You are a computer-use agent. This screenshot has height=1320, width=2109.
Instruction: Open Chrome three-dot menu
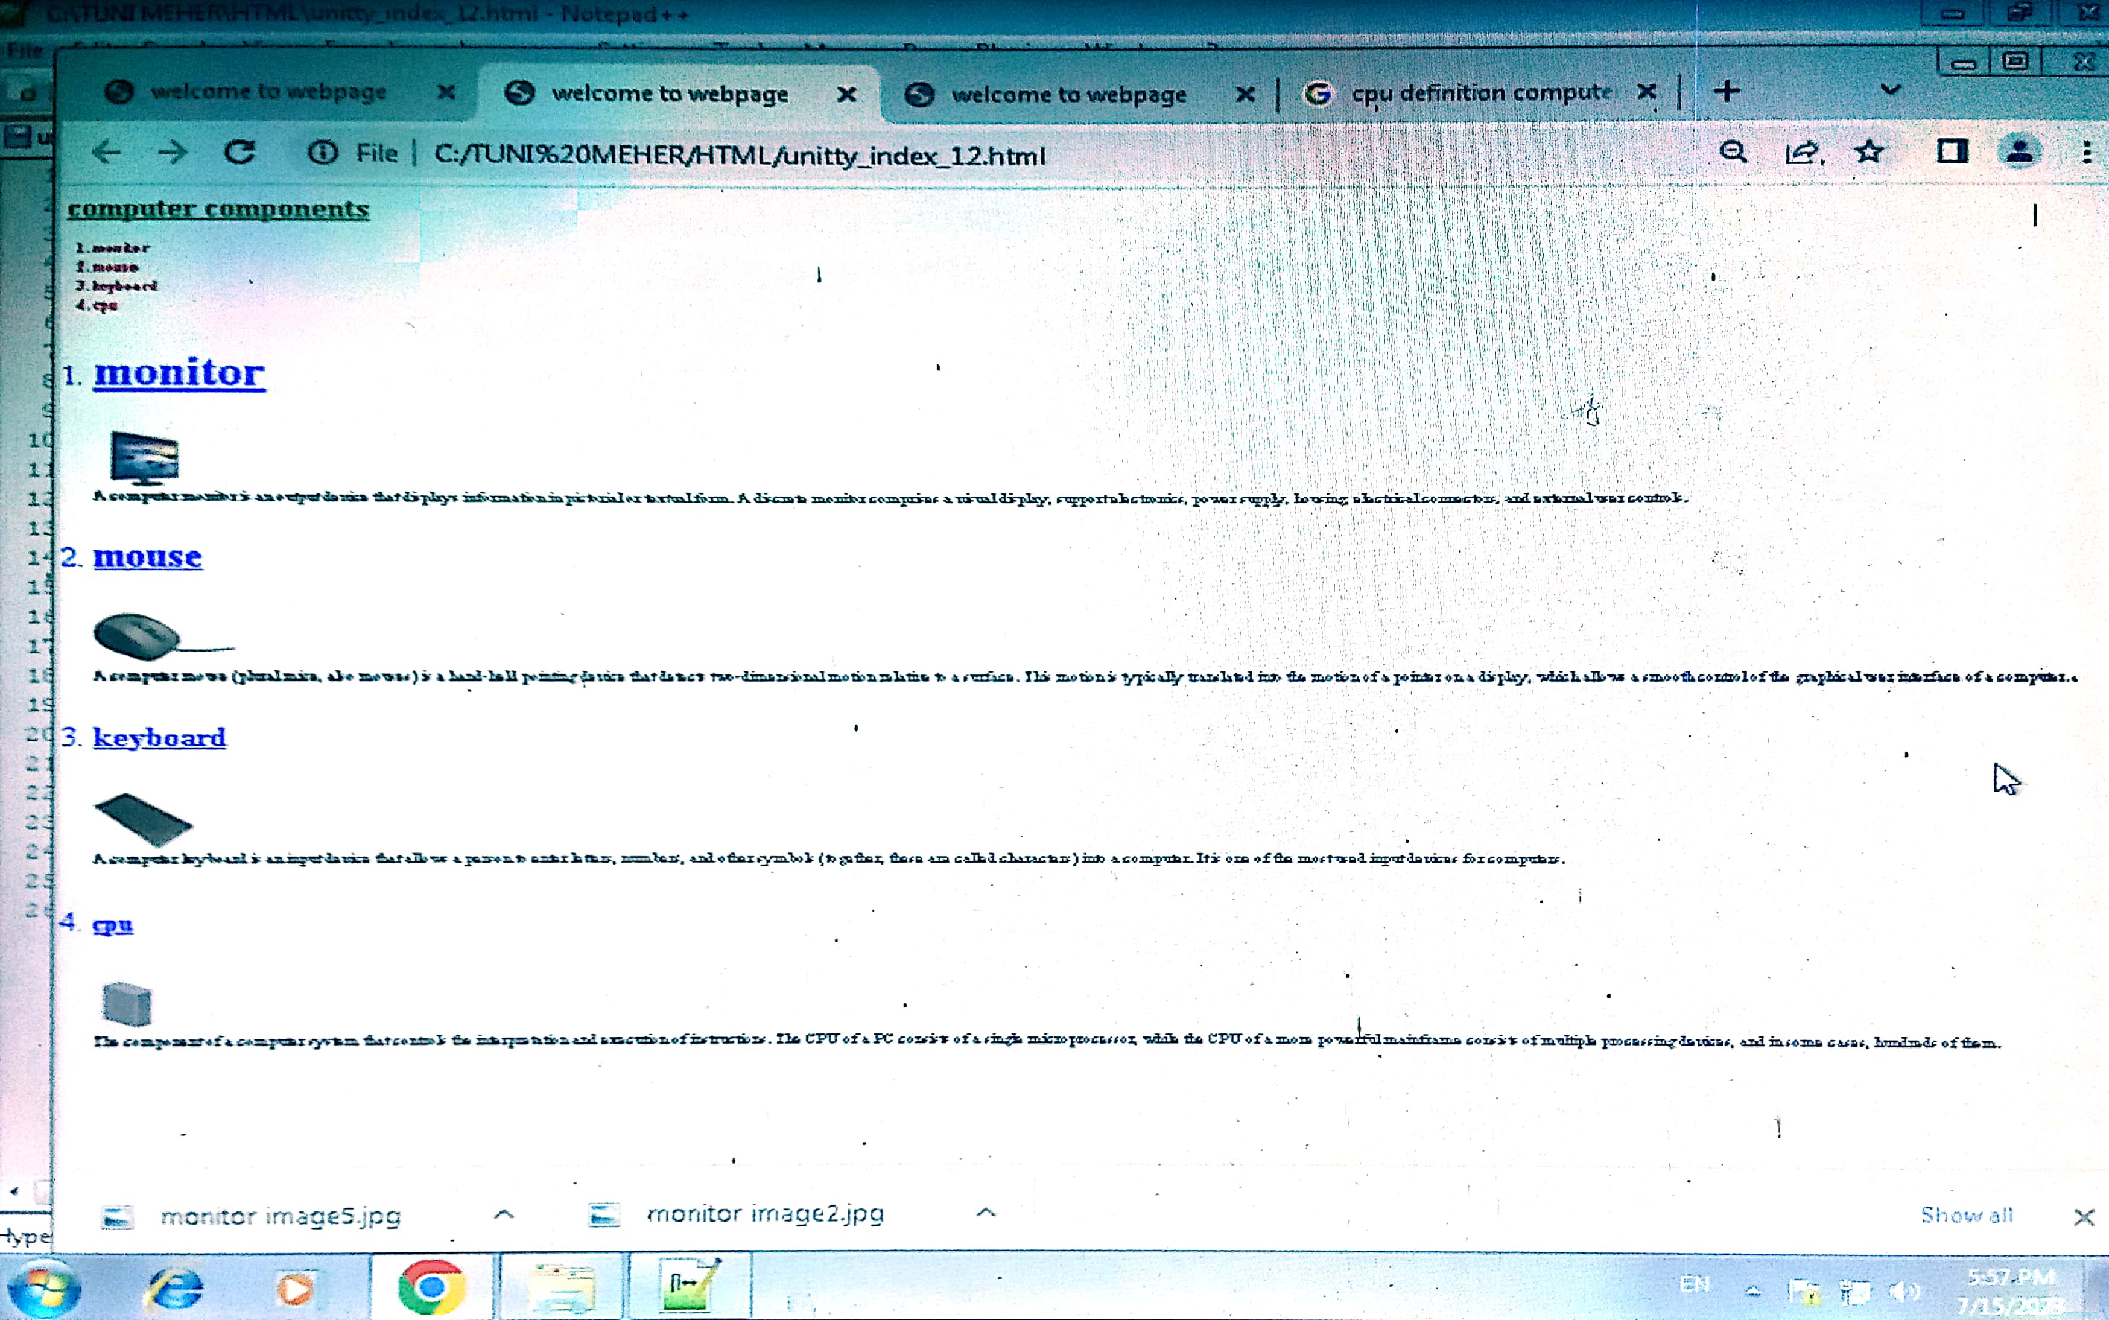point(2087,153)
